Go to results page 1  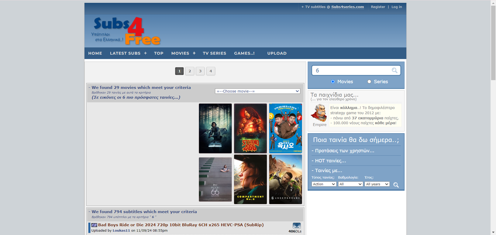179,71
